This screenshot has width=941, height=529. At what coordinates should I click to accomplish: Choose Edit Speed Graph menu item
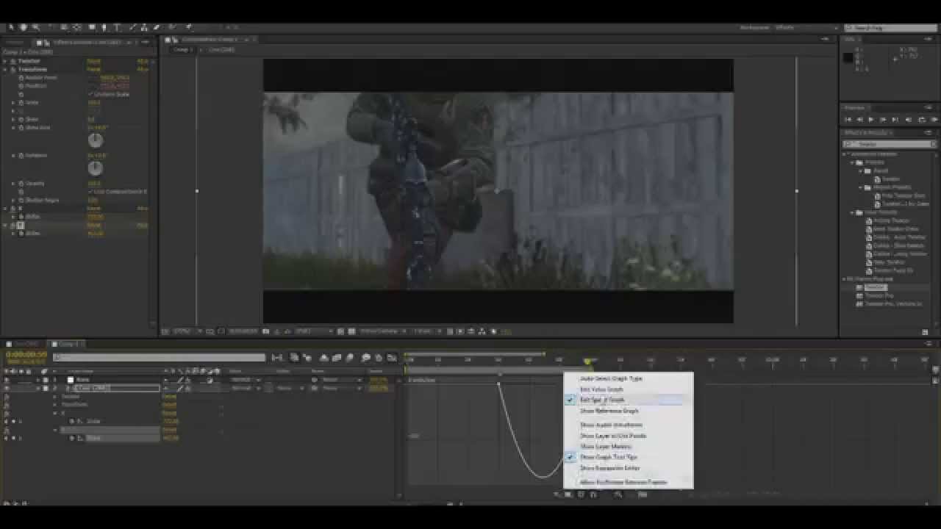click(x=602, y=400)
